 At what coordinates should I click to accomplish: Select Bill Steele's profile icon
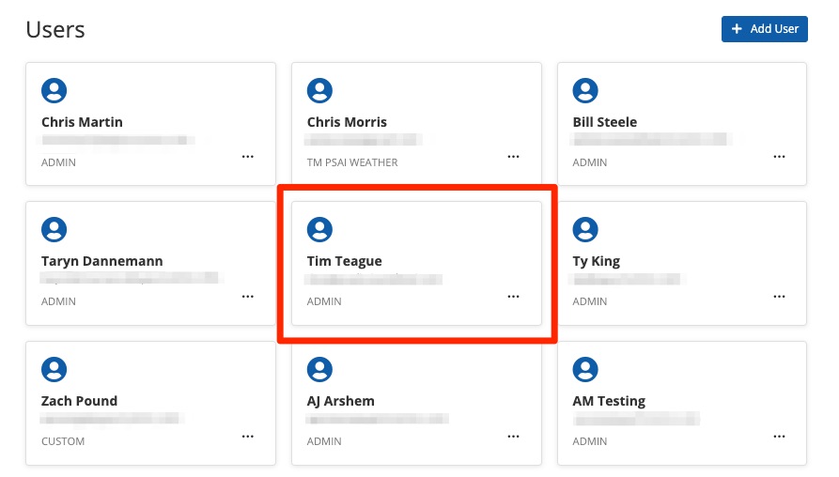pos(585,90)
